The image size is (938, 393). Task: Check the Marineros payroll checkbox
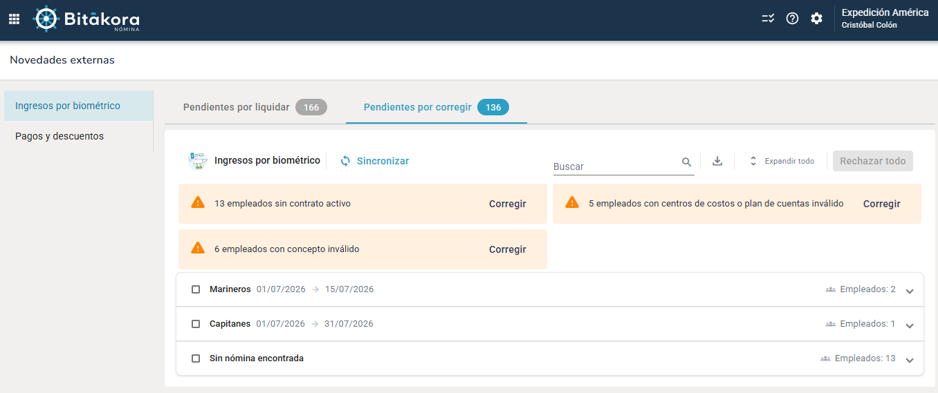coord(196,289)
